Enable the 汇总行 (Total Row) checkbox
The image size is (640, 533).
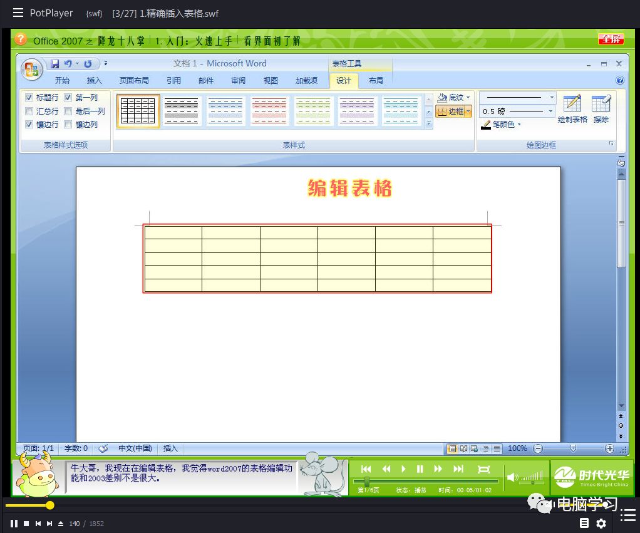[x=29, y=111]
